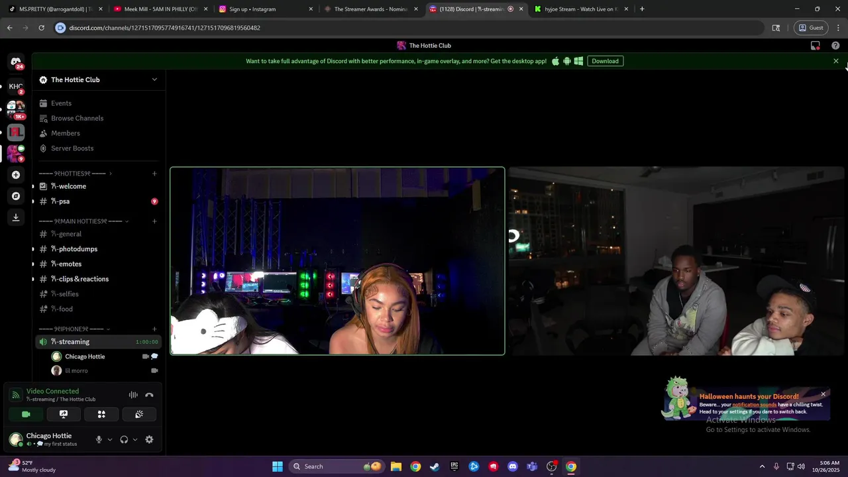Viewport: 848px width, 477px height.
Task: Open the clips & reactions channel
Action: coord(98,279)
